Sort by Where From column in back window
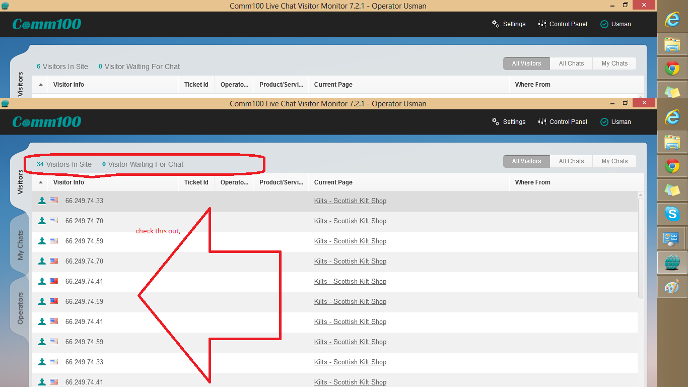This screenshot has height=387, width=688. point(577,85)
